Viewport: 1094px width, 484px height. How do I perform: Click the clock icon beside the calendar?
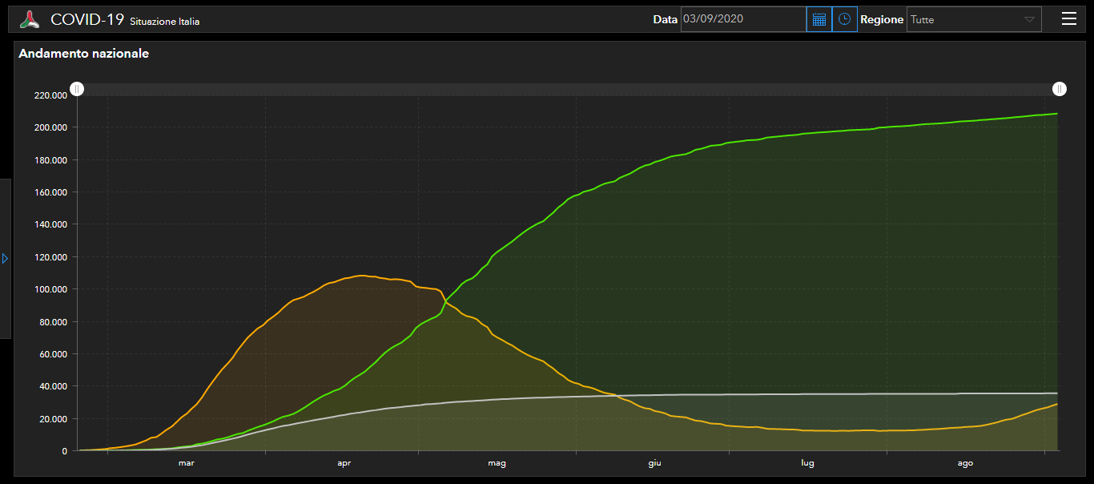[844, 19]
